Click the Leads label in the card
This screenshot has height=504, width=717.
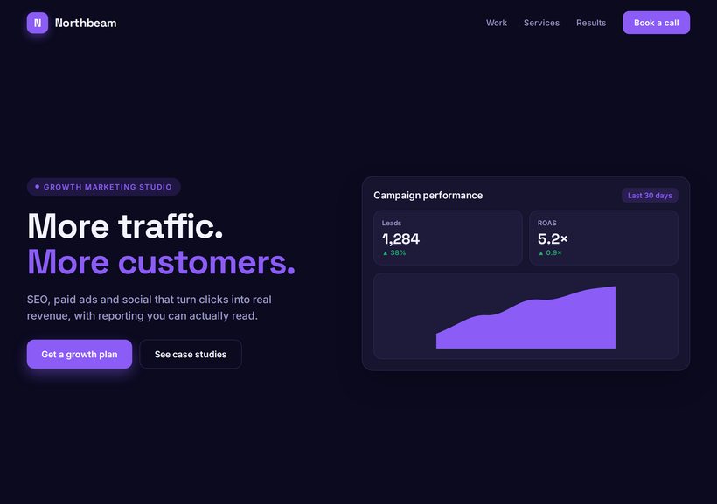[392, 223]
